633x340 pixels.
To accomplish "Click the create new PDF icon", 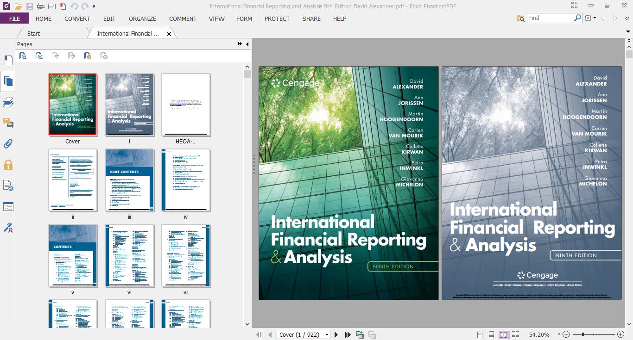I will [63, 6].
